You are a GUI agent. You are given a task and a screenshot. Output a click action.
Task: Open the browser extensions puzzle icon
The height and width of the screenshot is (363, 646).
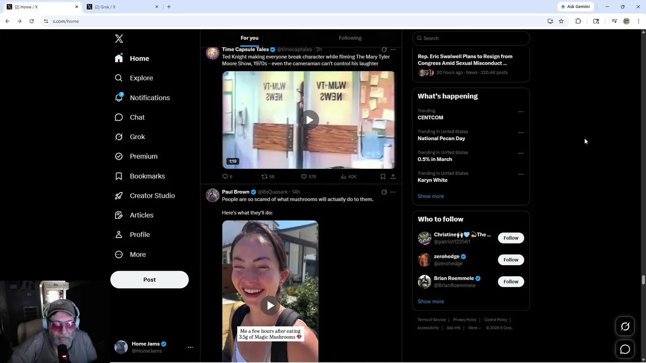578,21
